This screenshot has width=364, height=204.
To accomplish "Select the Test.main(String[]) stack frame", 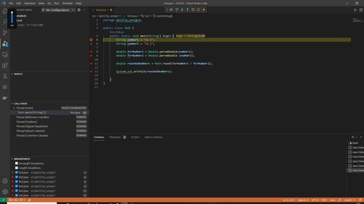I will [x=49, y=112].
